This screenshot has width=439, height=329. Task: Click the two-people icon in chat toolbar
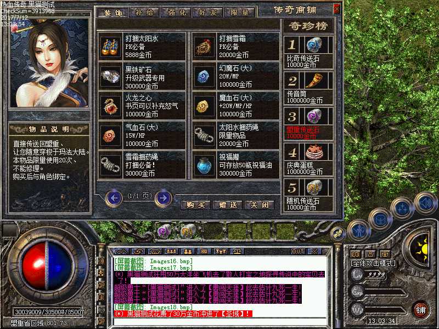[x=188, y=252]
